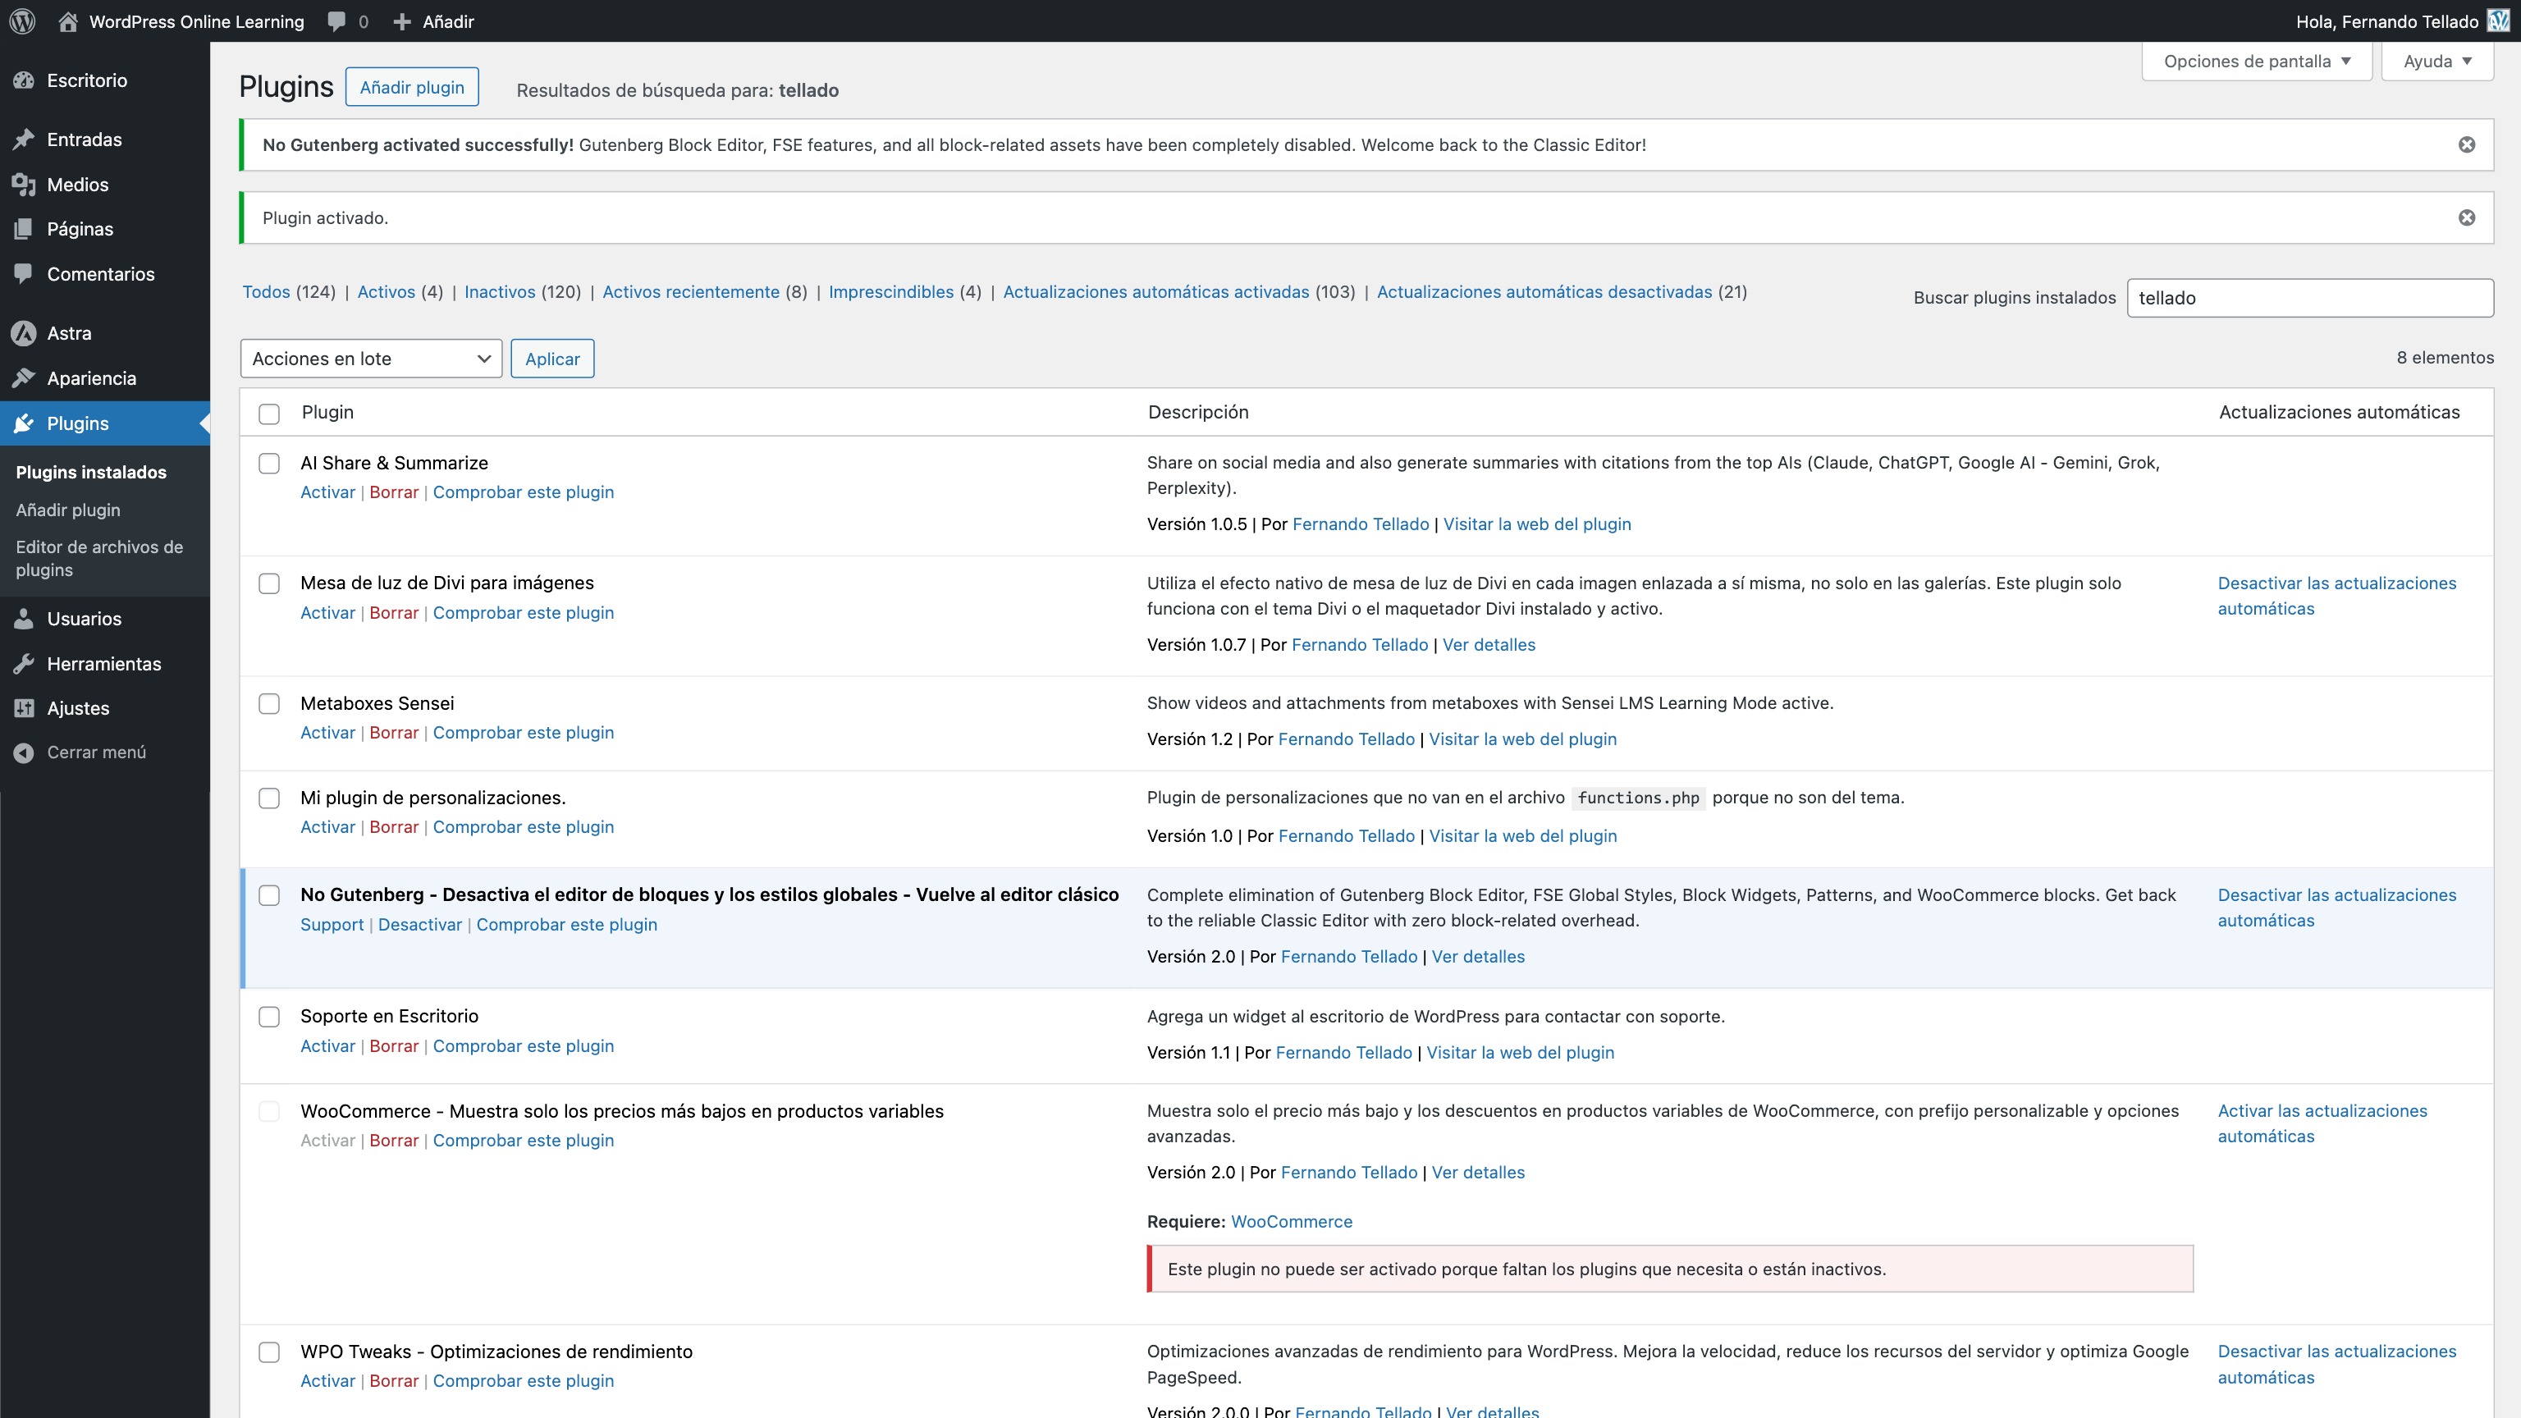The width and height of the screenshot is (2521, 1418).
Task: Activate AI Share & Summarize plugin
Action: (327, 492)
